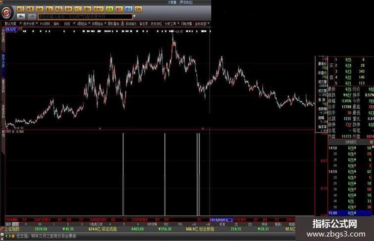The height and width of the screenshot is (241, 374).
Task: Expand the 默认方案 dropdown arrow
Action: click(21, 23)
